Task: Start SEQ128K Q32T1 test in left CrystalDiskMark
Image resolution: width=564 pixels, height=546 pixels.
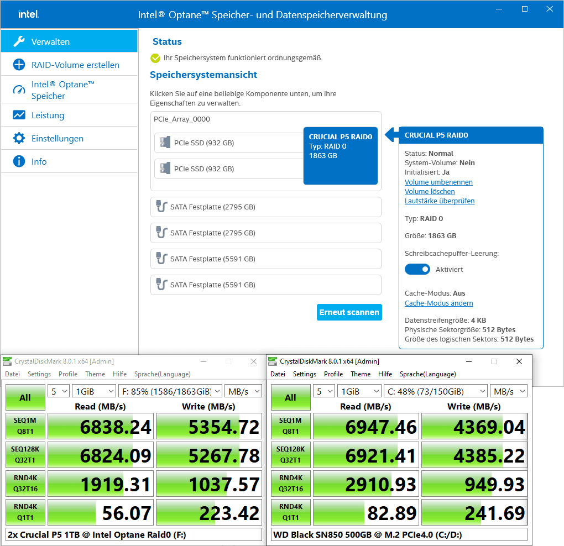Action: pyautogui.click(x=25, y=455)
